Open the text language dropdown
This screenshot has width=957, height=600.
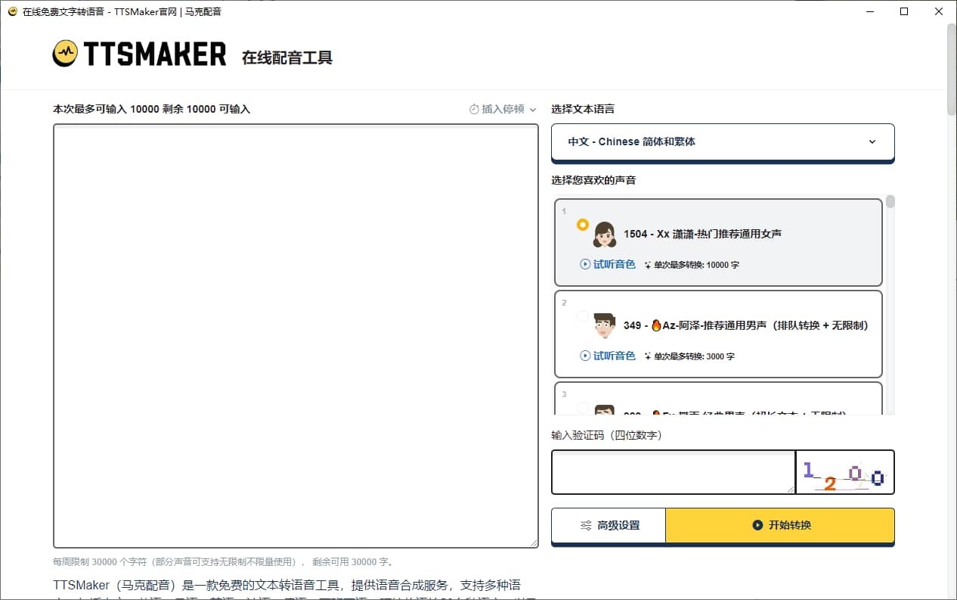coord(722,141)
